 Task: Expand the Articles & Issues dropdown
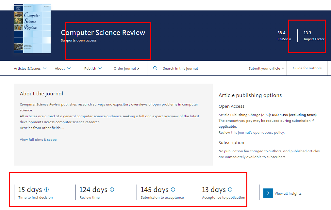click(x=45, y=68)
